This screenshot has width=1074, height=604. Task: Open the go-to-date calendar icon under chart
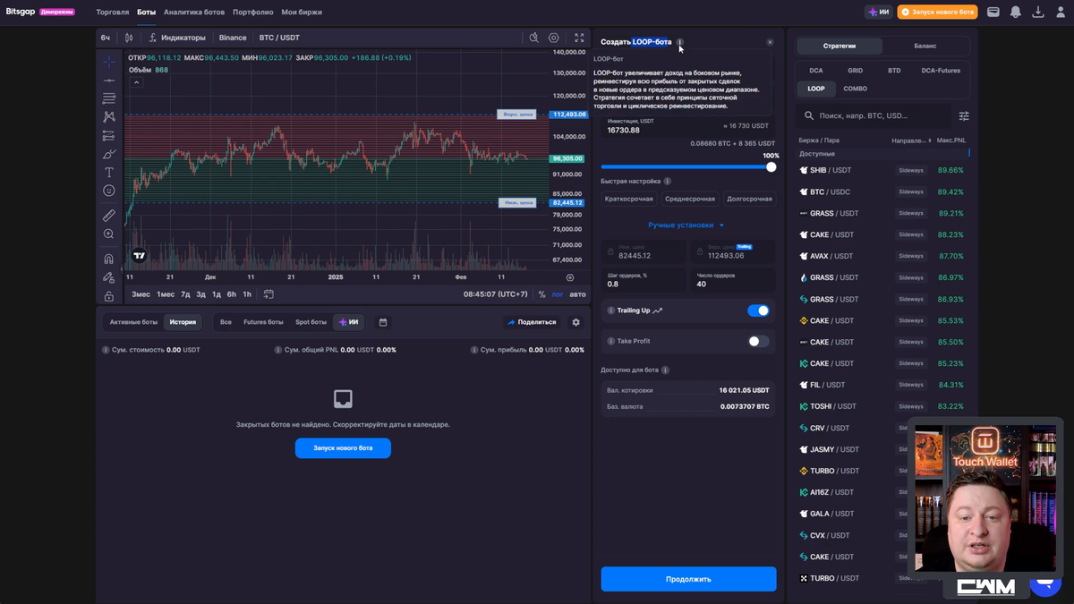pyautogui.click(x=268, y=293)
